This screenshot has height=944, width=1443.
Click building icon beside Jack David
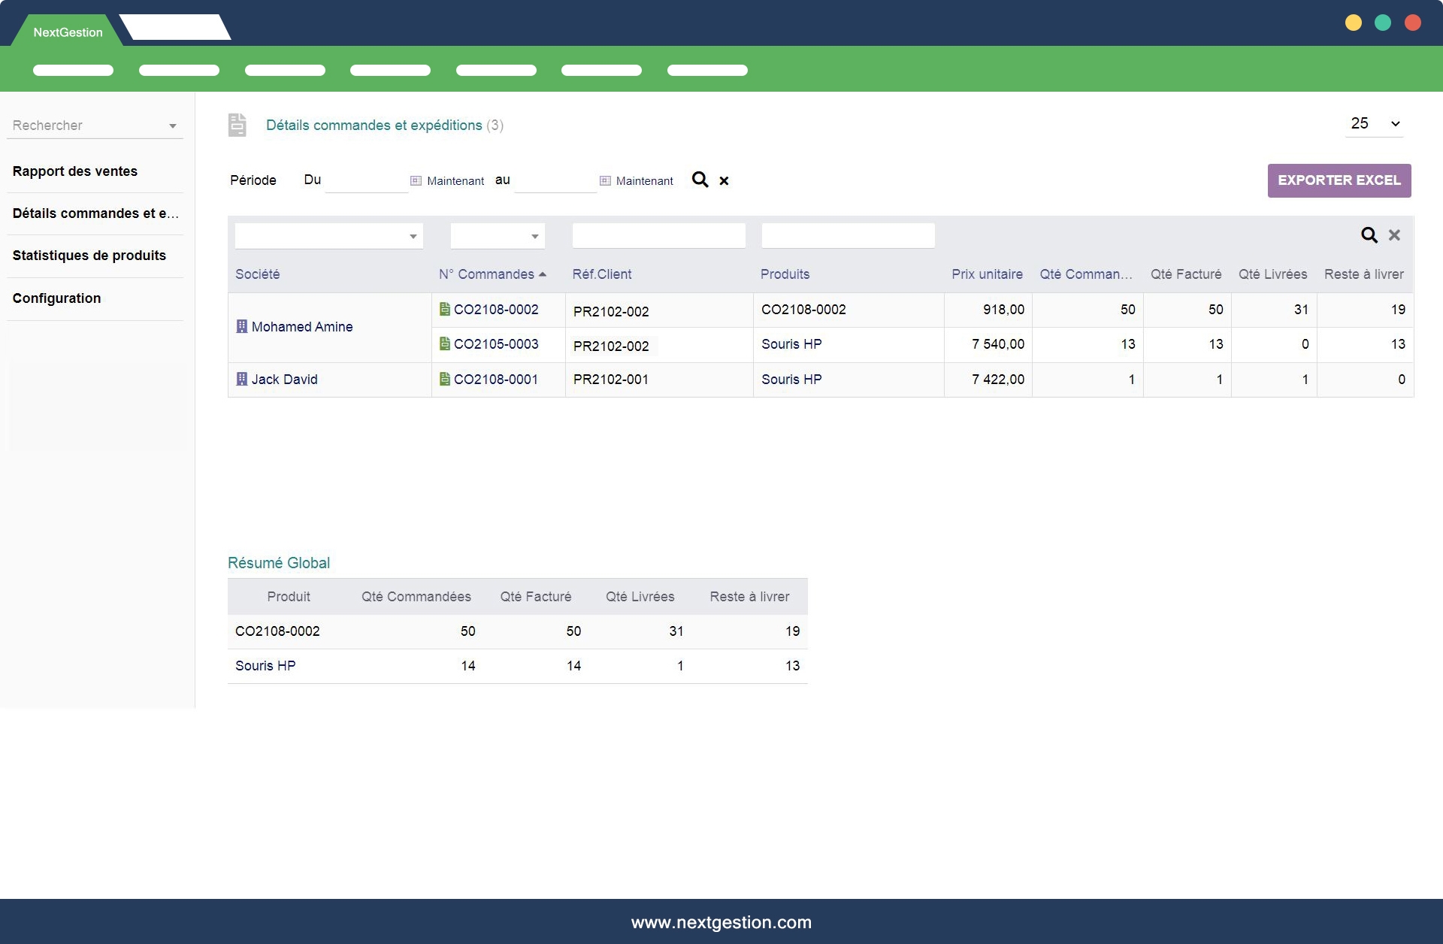[x=242, y=379]
